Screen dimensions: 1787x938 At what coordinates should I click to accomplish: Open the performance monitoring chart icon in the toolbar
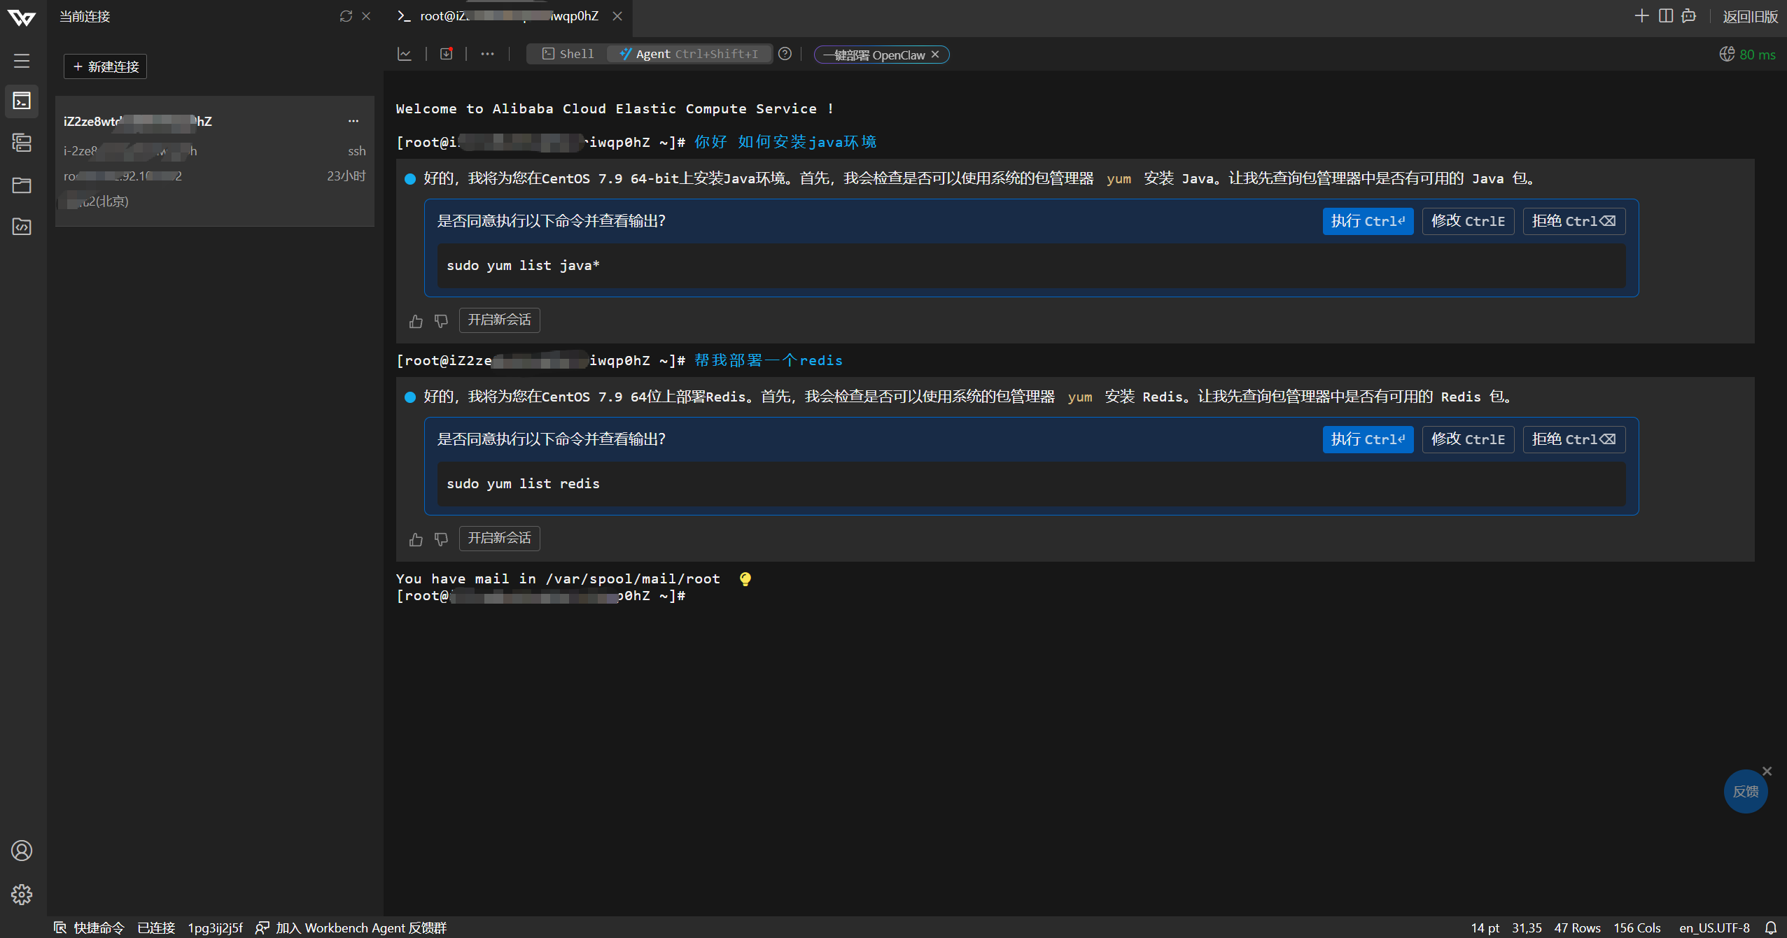[405, 54]
